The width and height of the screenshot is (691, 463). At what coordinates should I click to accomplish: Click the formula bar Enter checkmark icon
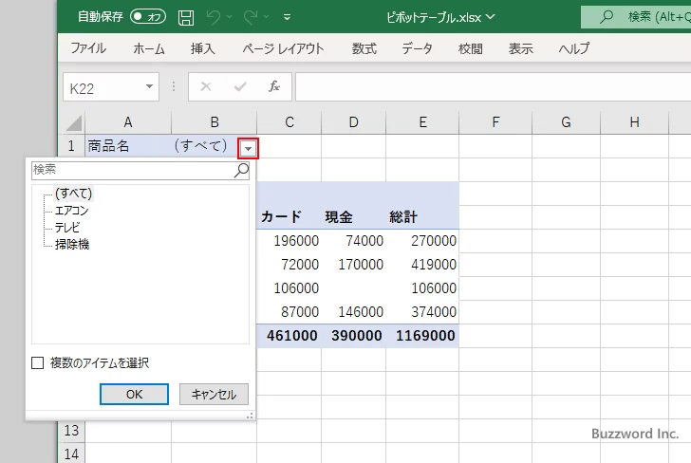point(240,86)
